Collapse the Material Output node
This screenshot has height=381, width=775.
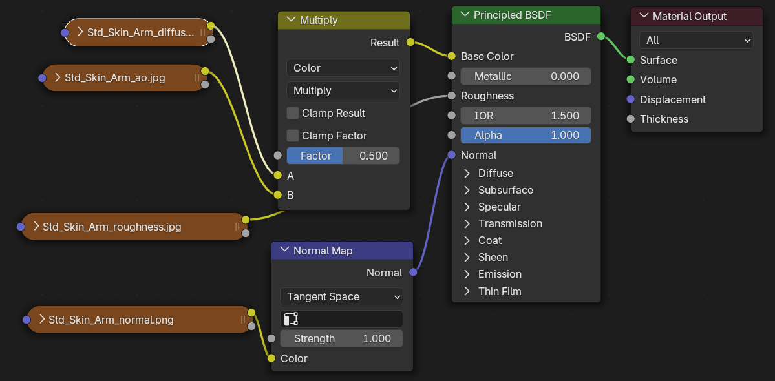tap(644, 15)
